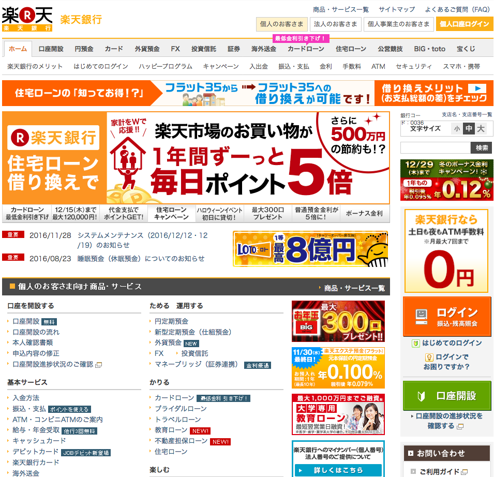Open the 睡眠預金 notice link

point(141,259)
